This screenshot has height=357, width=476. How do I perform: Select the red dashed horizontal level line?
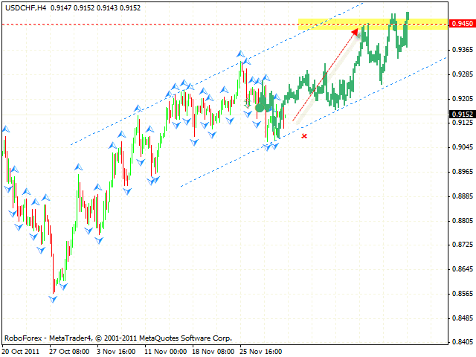(149, 24)
